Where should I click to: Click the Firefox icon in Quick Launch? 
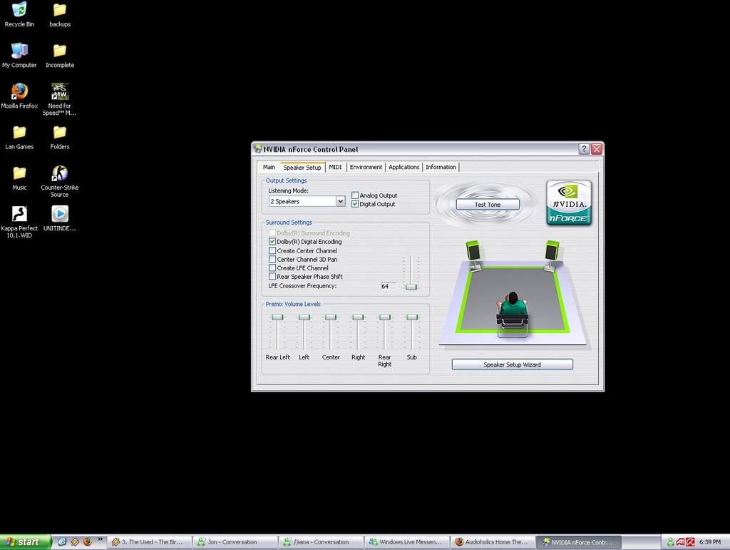coord(87,541)
